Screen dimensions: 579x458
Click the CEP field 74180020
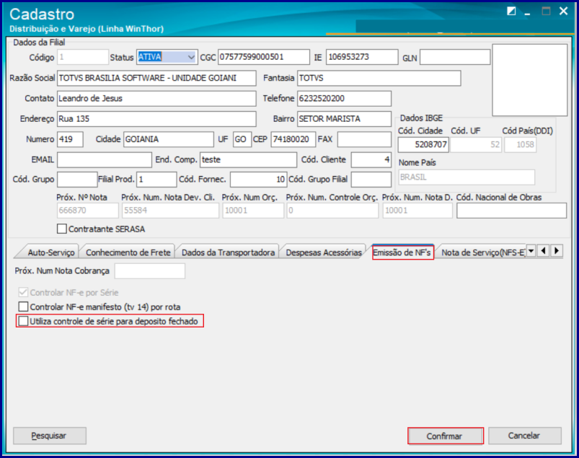pos(293,139)
